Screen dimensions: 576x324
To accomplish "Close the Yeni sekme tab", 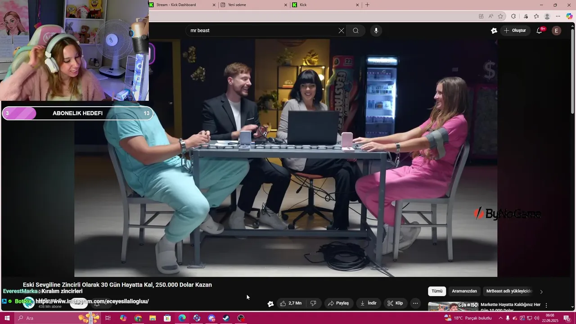I will (x=285, y=5).
